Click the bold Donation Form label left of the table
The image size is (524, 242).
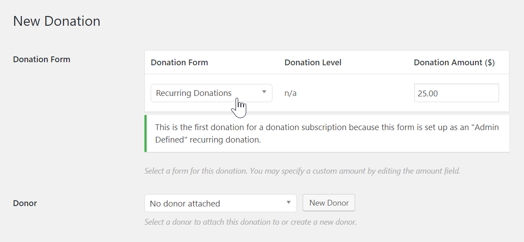click(x=42, y=60)
